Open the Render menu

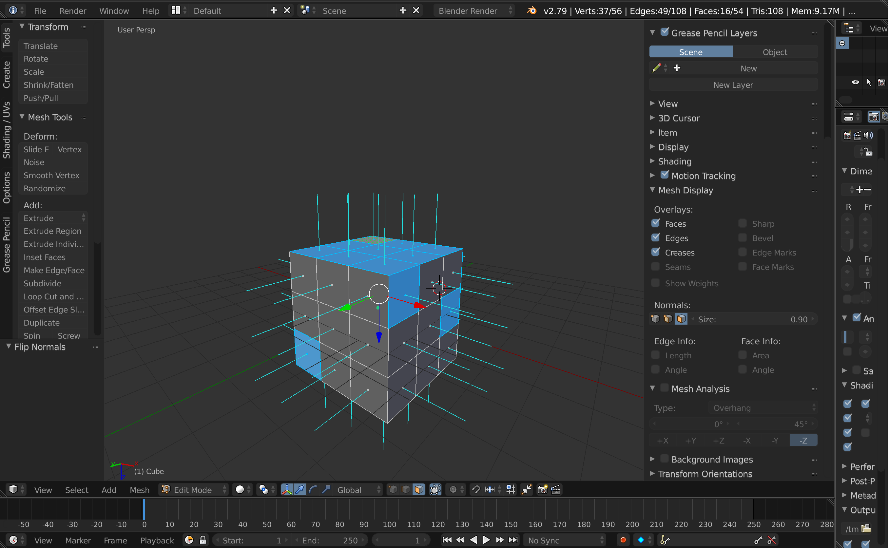[x=72, y=10]
